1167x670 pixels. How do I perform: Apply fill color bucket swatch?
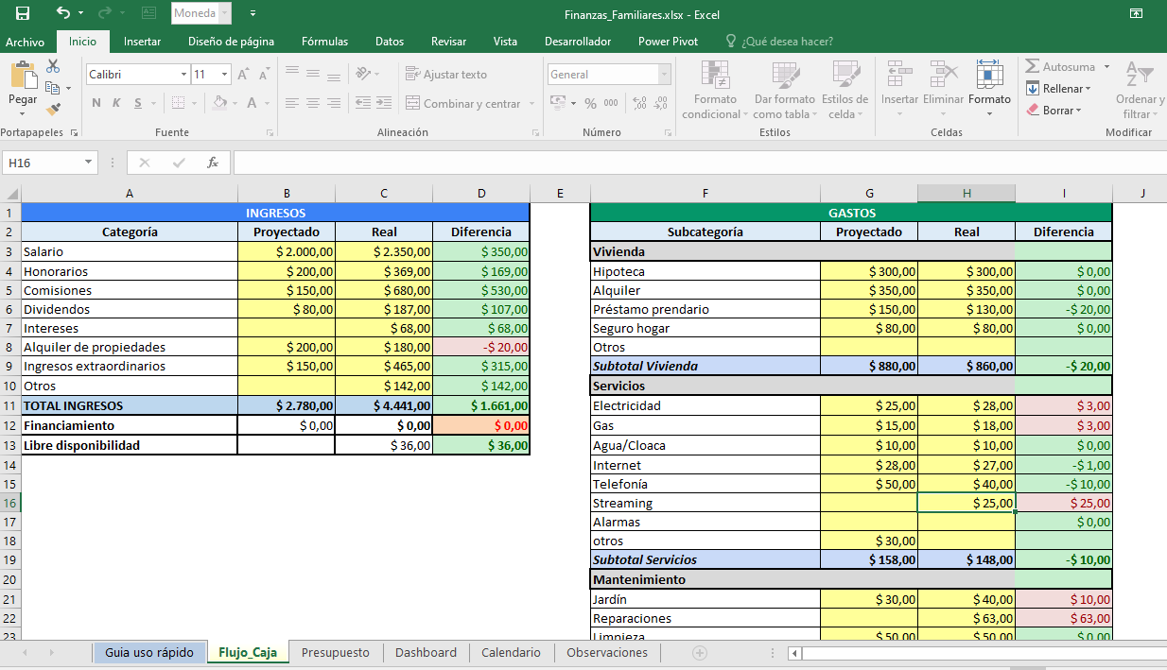point(218,103)
